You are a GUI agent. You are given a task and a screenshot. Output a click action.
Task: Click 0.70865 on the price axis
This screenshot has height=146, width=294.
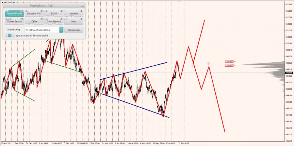pos(288,37)
